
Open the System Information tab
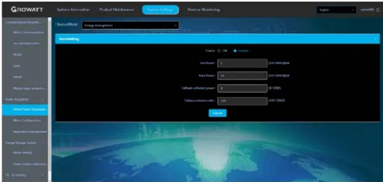[x=74, y=10]
